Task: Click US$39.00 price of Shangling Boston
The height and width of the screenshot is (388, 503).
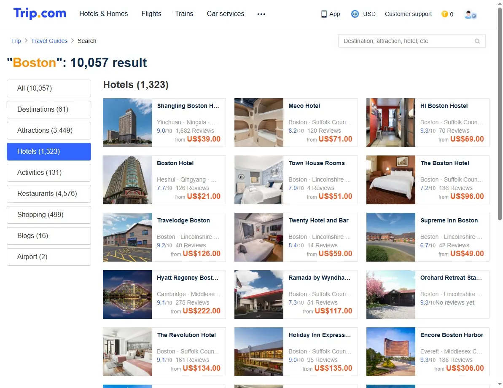Action: coord(204,139)
